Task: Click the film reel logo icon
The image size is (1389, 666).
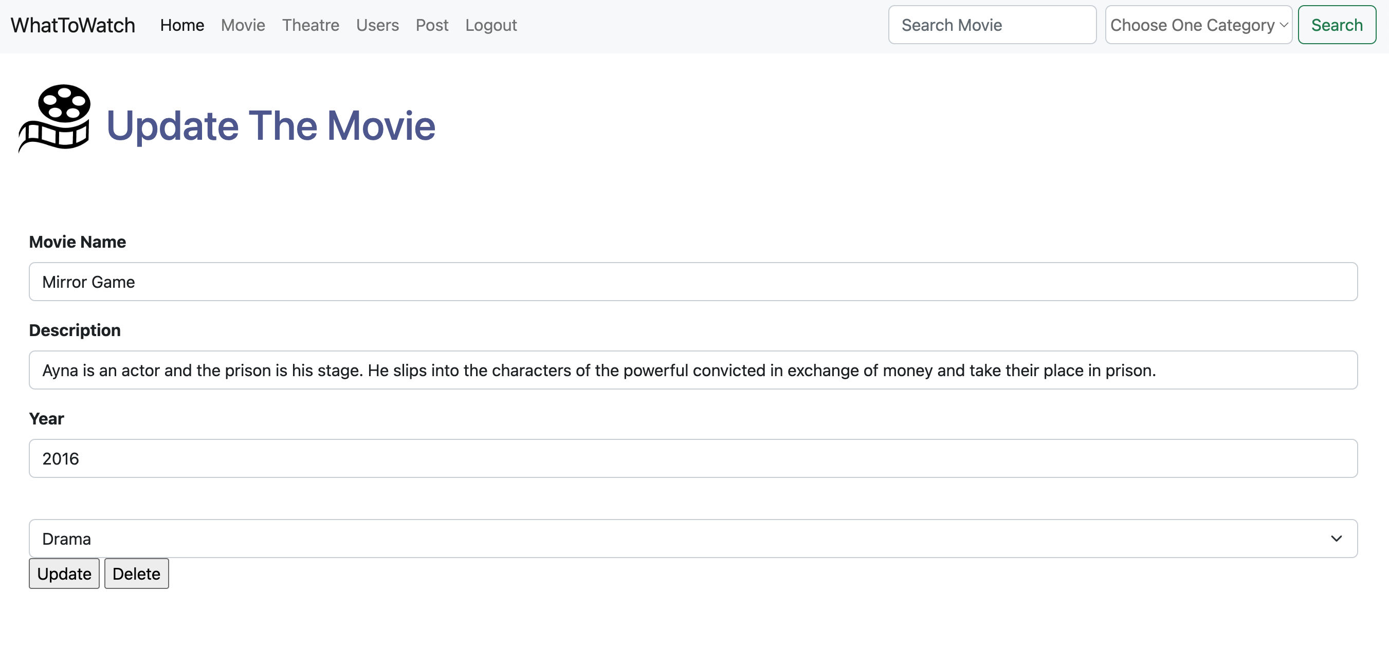Action: coord(54,118)
